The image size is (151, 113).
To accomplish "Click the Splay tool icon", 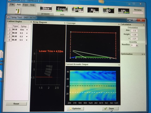I will (77, 10).
